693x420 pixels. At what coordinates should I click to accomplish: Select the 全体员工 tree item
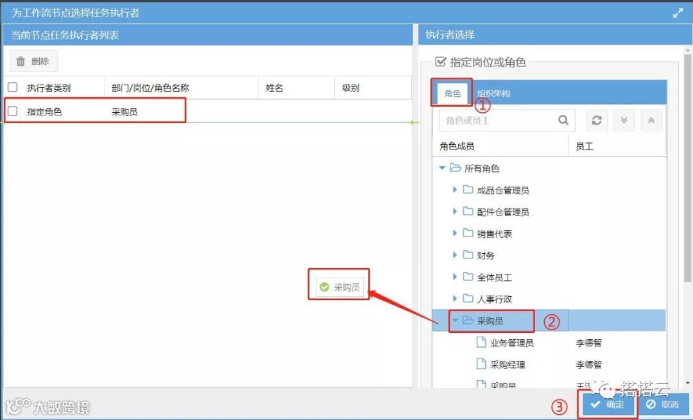[494, 278]
